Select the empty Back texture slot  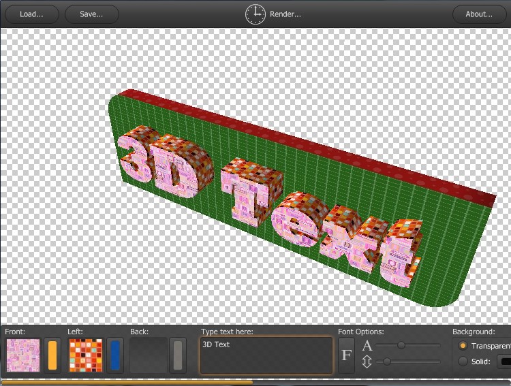[x=149, y=355]
